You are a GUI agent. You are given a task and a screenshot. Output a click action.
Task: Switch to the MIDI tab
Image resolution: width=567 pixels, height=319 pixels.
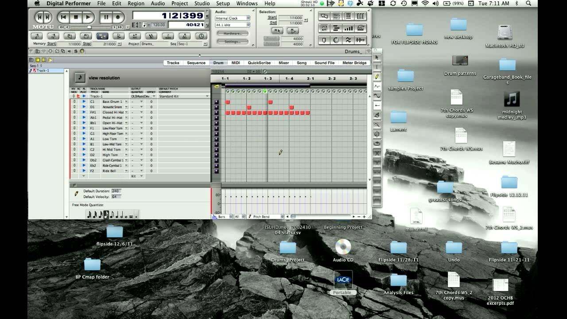coord(236,63)
